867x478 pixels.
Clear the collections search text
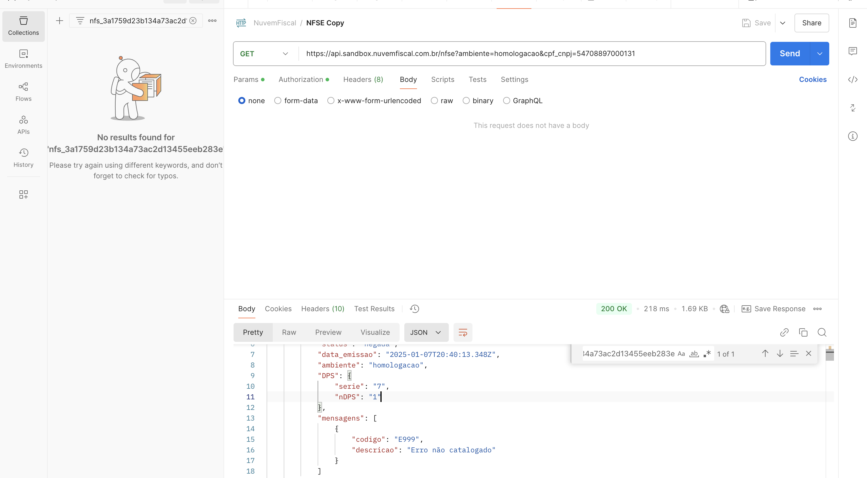point(193,21)
